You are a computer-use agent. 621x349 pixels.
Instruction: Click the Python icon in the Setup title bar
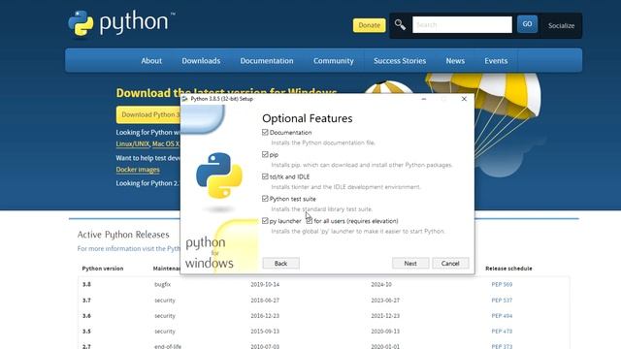point(185,99)
